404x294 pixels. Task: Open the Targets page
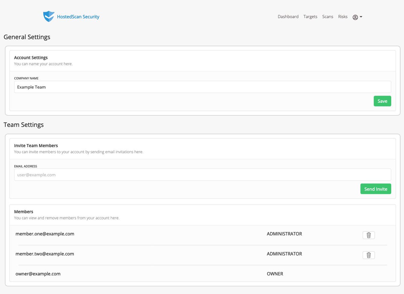click(310, 17)
